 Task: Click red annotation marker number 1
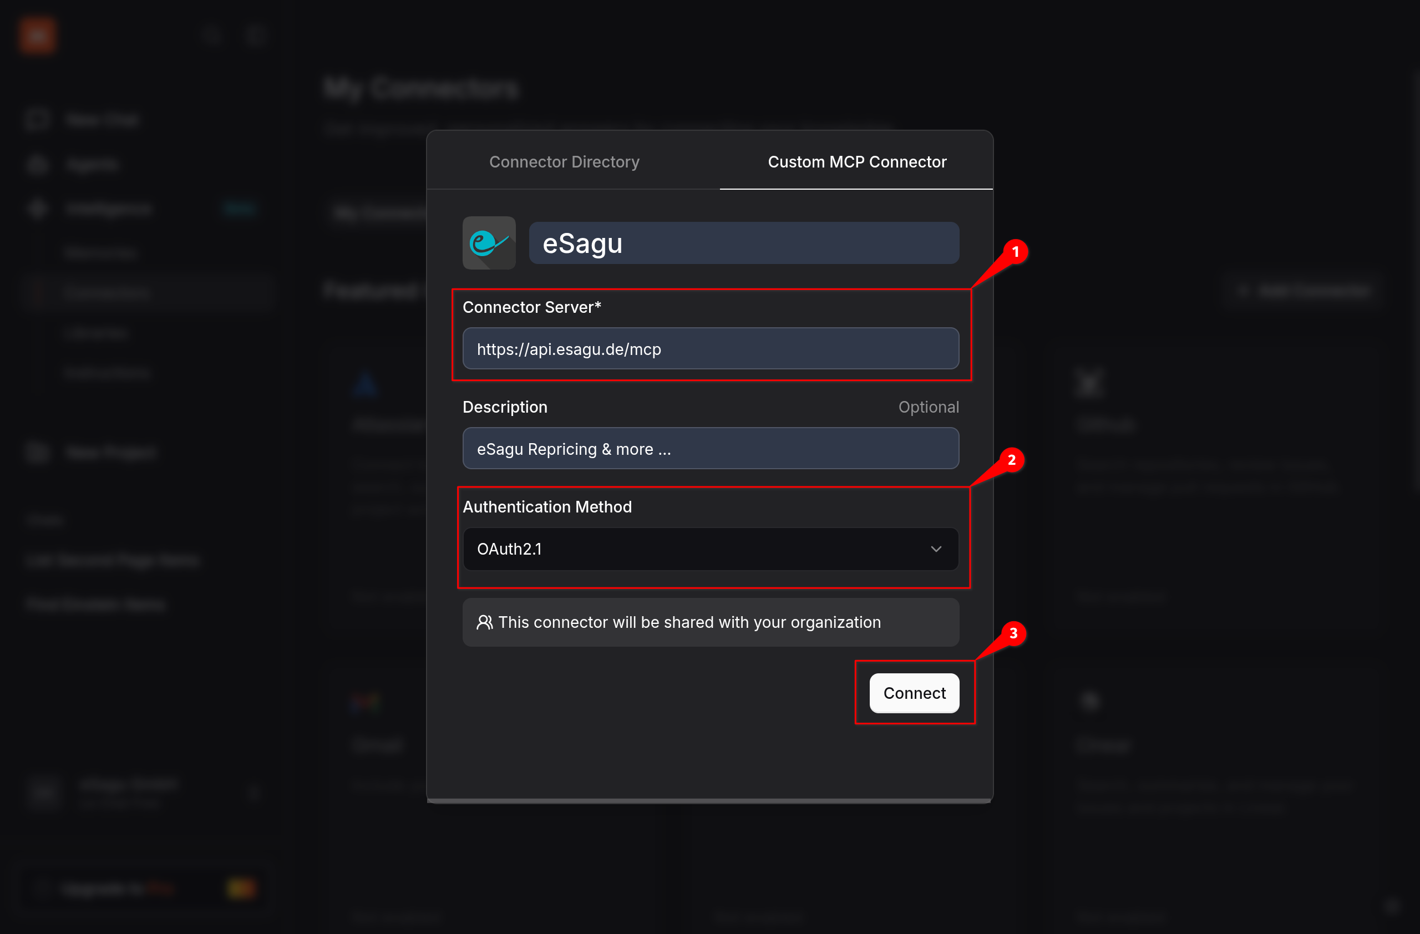point(1015,252)
